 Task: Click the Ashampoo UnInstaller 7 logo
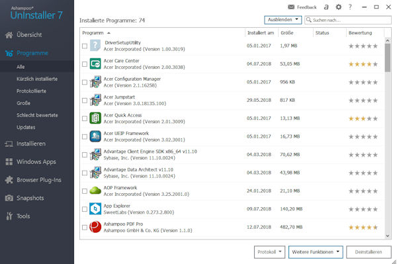(x=36, y=13)
